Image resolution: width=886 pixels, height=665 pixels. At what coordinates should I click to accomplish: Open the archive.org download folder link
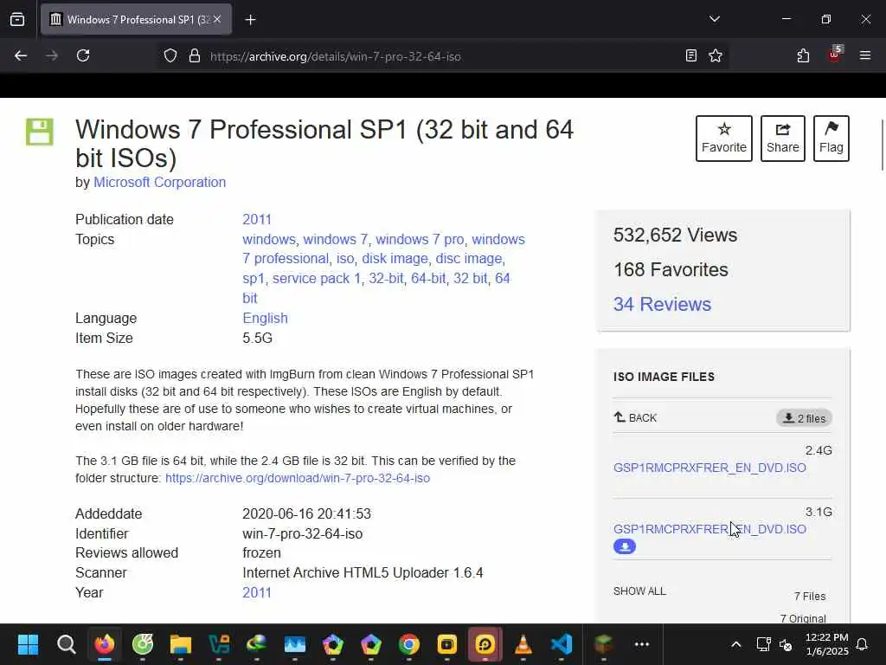[298, 478]
